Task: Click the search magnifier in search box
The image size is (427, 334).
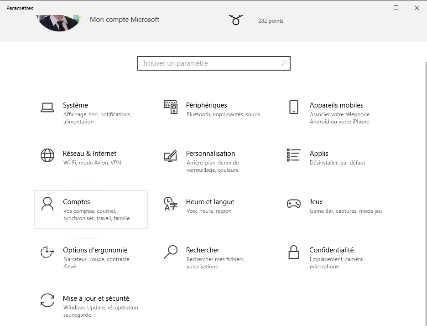Action: (284, 63)
